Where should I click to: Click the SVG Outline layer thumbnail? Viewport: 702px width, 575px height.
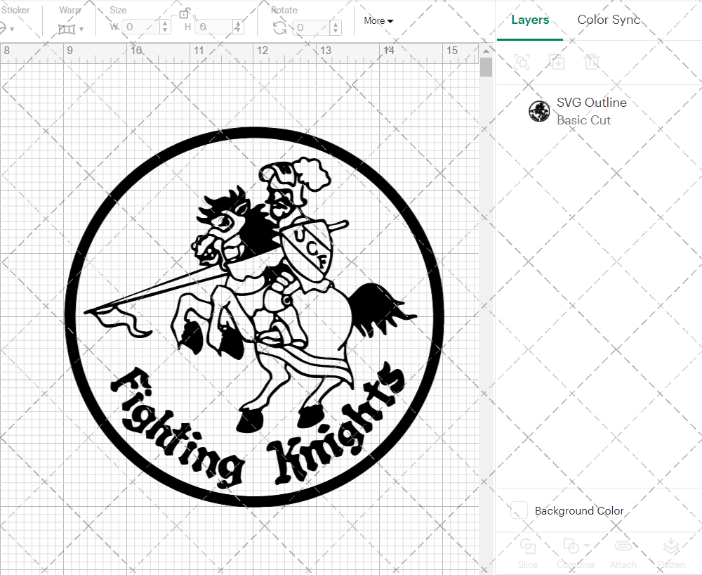click(539, 110)
